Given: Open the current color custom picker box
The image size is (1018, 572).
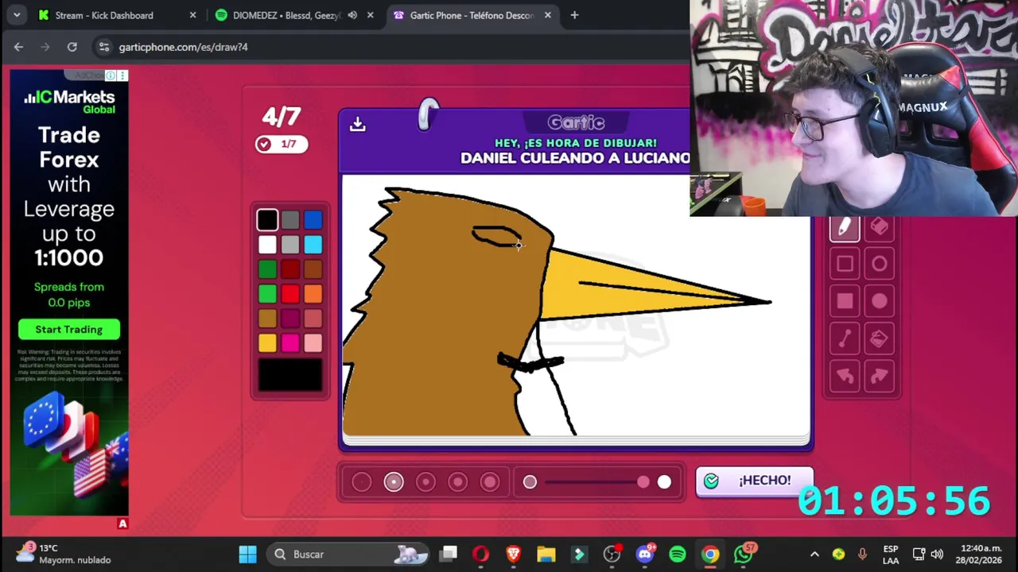Looking at the screenshot, I should (x=290, y=375).
